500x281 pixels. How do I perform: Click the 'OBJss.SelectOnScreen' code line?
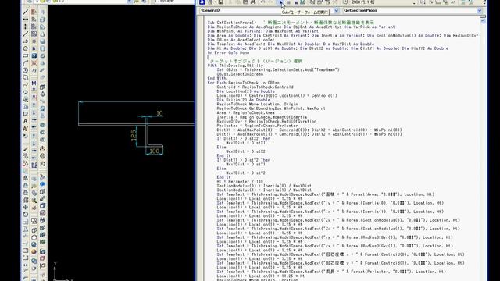[240, 74]
